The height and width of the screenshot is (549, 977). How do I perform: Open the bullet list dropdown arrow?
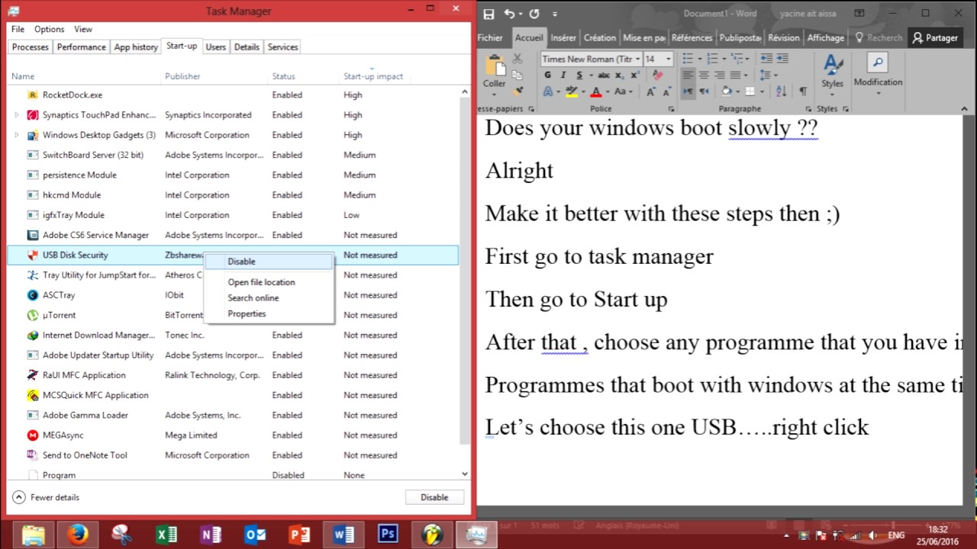(698, 59)
